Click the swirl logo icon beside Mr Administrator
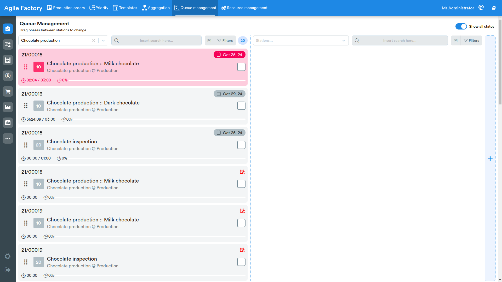Viewport: 502px width, 282px height. click(481, 8)
